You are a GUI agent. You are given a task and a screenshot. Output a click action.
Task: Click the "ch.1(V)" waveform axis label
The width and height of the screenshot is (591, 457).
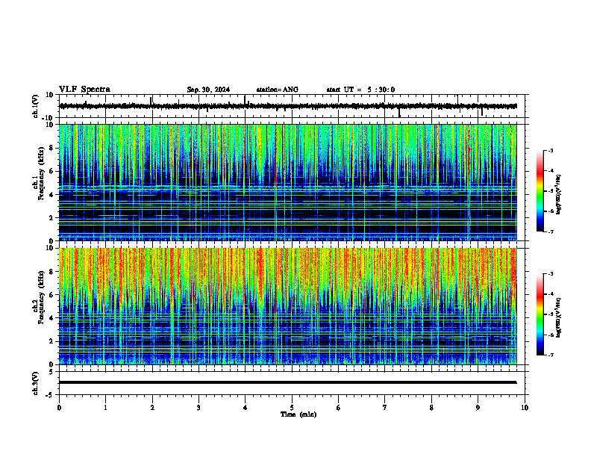click(36, 106)
